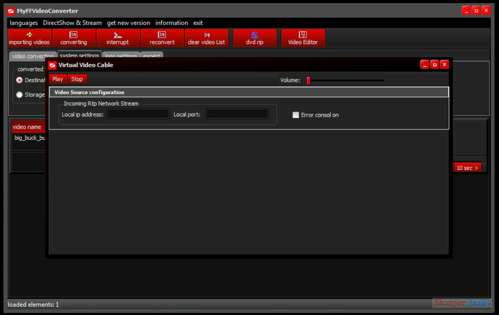This screenshot has width=499, height=315.
Task: Maximize the MyFFVideoConverter main window
Action: (476, 11)
